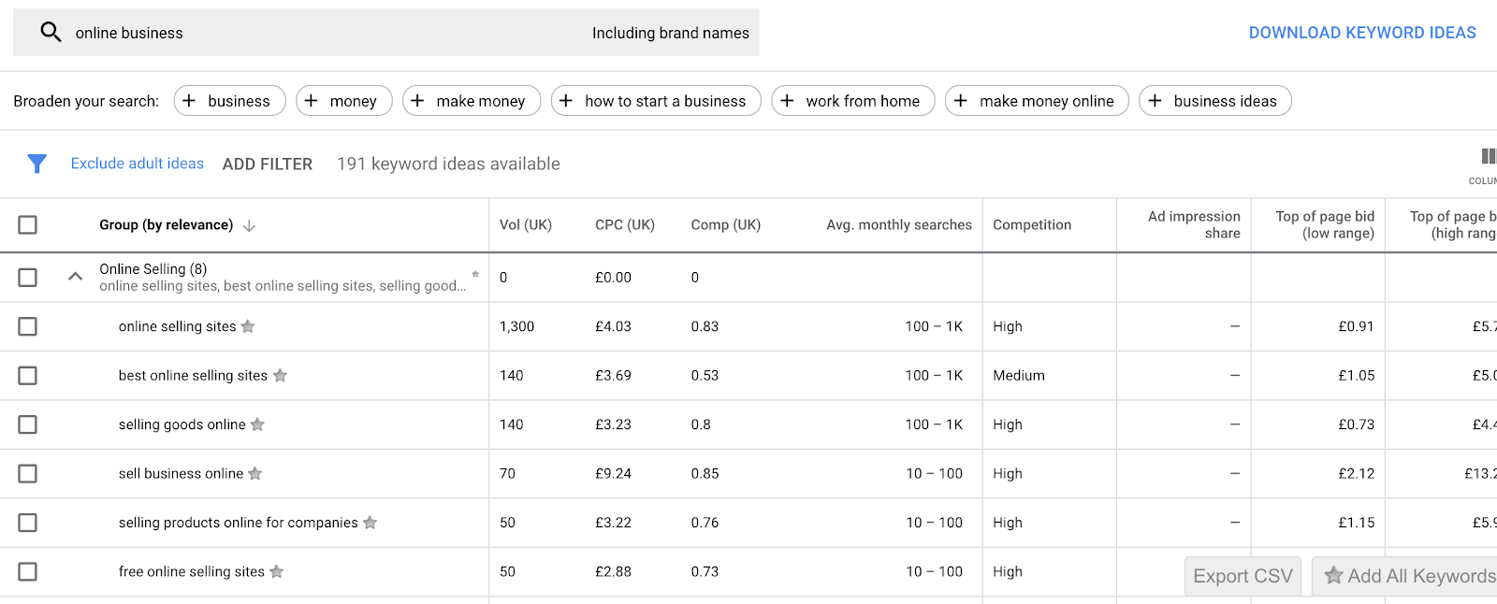This screenshot has width=1497, height=604.
Task: Star the 'selling goods online' keyword
Action: pyautogui.click(x=257, y=424)
